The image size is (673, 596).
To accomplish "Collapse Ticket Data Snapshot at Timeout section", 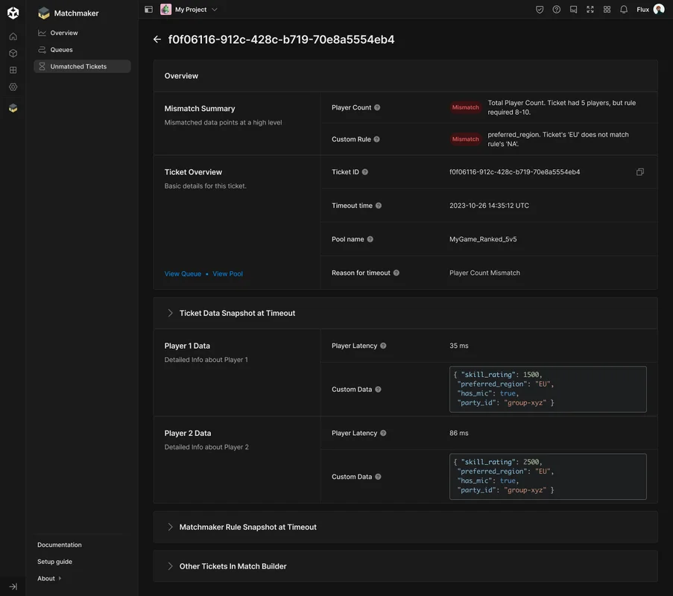I will pyautogui.click(x=170, y=313).
